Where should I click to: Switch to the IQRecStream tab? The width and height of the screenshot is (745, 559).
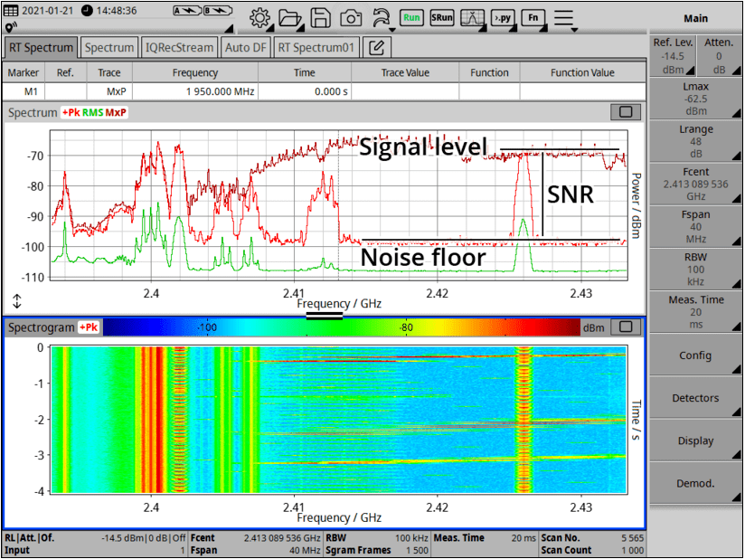(x=179, y=47)
